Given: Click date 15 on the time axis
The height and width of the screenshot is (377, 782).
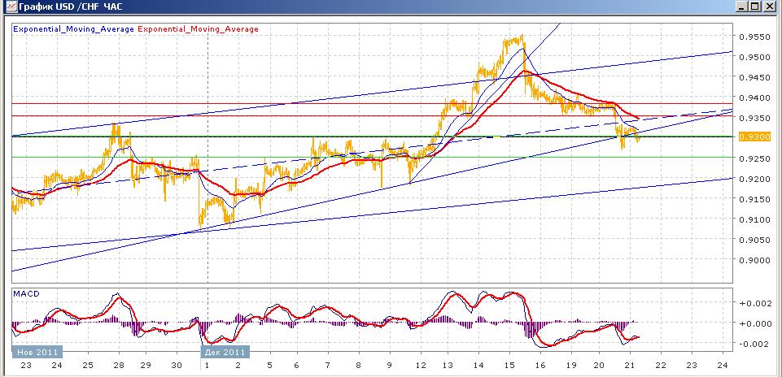Looking at the screenshot, I should [x=509, y=365].
